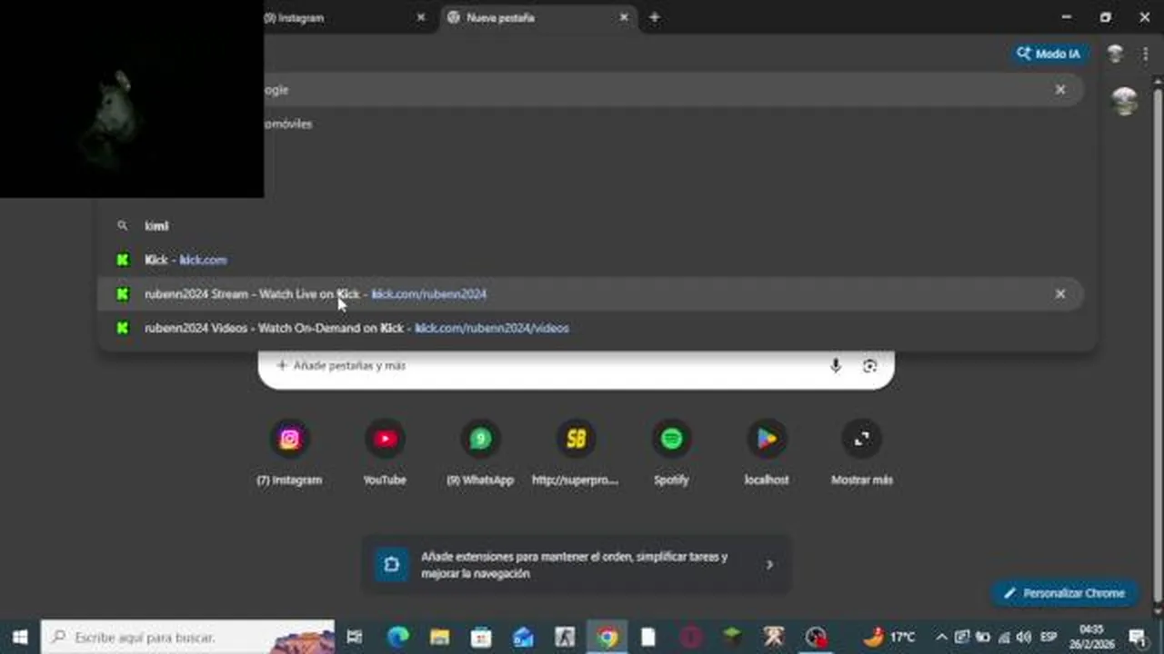This screenshot has width=1164, height=654.
Task: Open the superpro SB shortcut tile
Action: (x=576, y=453)
